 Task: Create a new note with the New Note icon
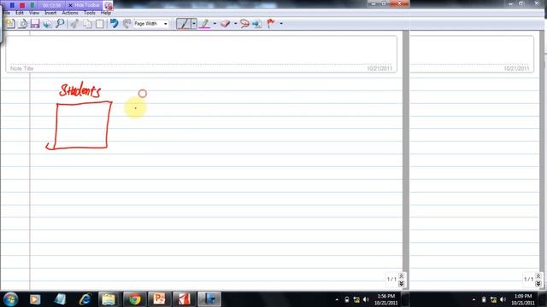(10, 24)
